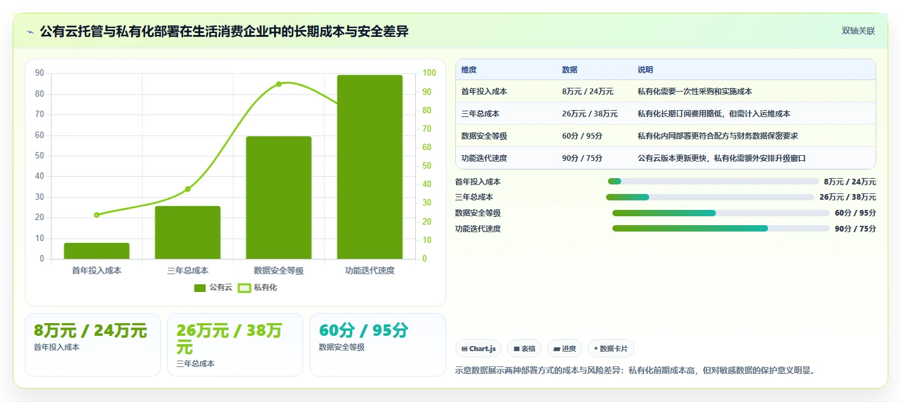Click table cell 60分 / 95分
Image resolution: width=901 pixels, height=402 pixels.
[x=582, y=136]
